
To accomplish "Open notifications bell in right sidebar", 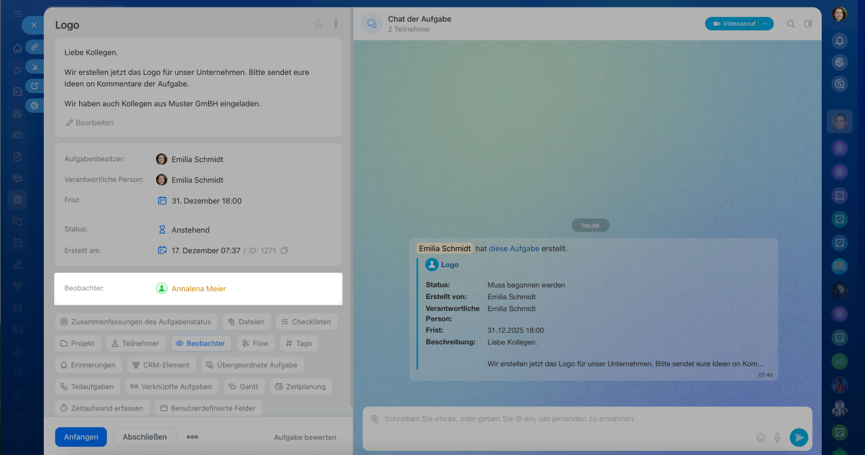I will 839,41.
